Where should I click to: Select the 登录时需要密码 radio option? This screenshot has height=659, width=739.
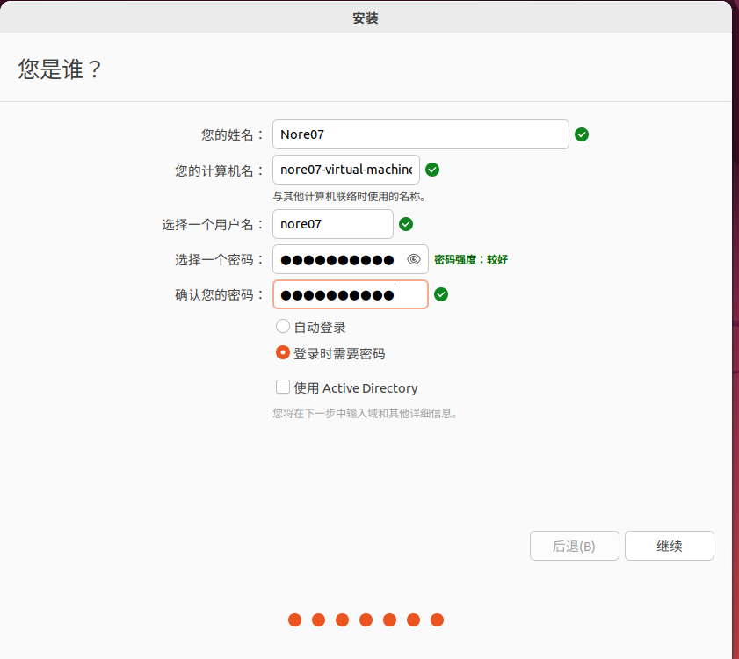click(283, 353)
